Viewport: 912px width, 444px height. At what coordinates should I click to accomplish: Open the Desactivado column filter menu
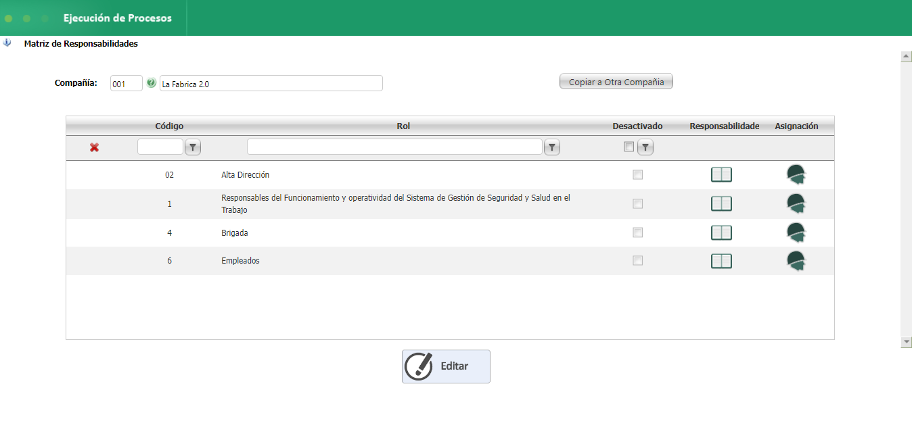[x=646, y=147]
